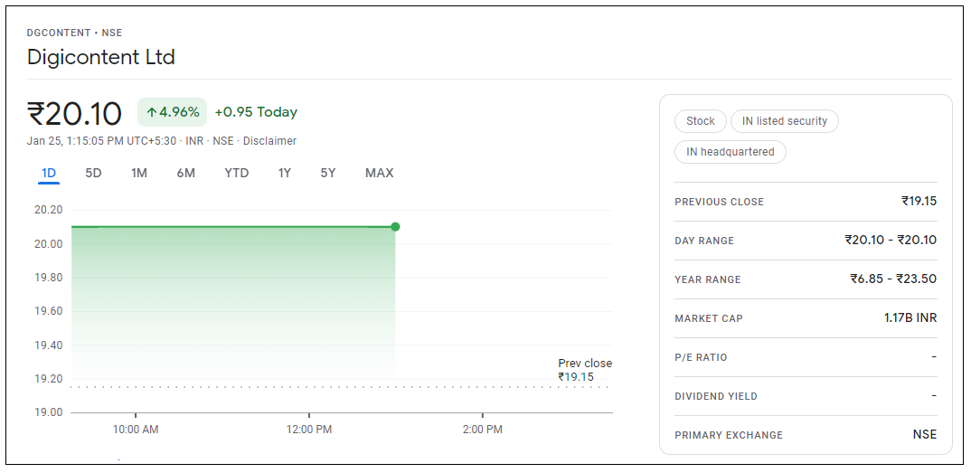The height and width of the screenshot is (473, 971).
Task: Click the Day Range row
Action: click(x=805, y=241)
